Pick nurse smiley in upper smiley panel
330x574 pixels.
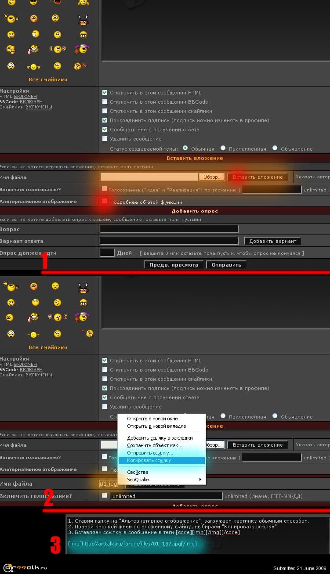(x=82, y=49)
